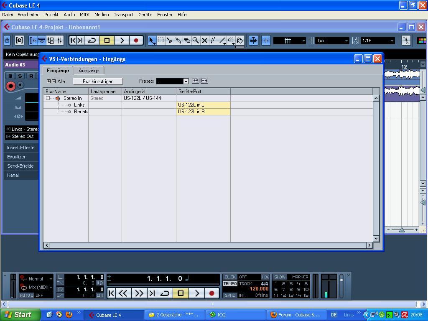Select the Glue tool

(178, 41)
